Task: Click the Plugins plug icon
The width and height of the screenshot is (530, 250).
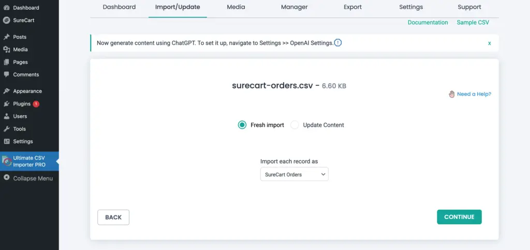Action: 6,104
